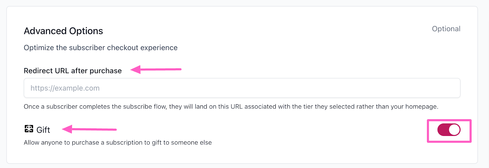Select the Advanced Options heading
This screenshot has width=489, height=168.
(x=63, y=31)
